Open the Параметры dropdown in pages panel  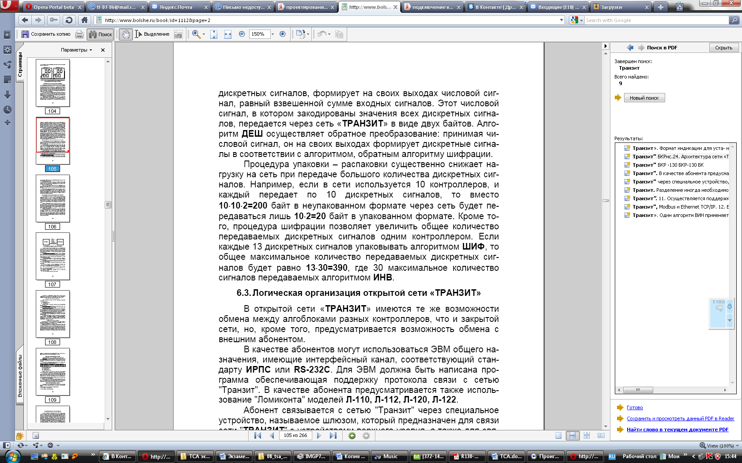(x=76, y=50)
